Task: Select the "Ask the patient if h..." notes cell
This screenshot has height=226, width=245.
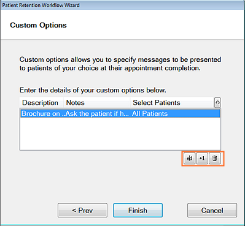Action: [x=98, y=113]
